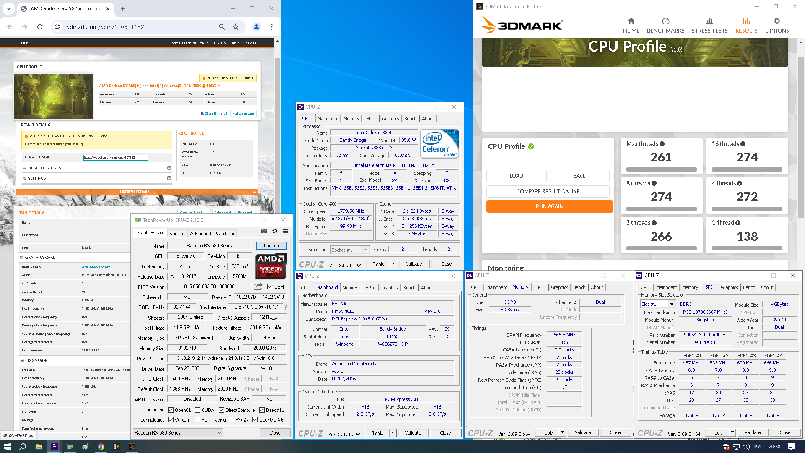The image size is (805, 453).
Task: Bookmark this page with the star icon
Action: pos(236,27)
